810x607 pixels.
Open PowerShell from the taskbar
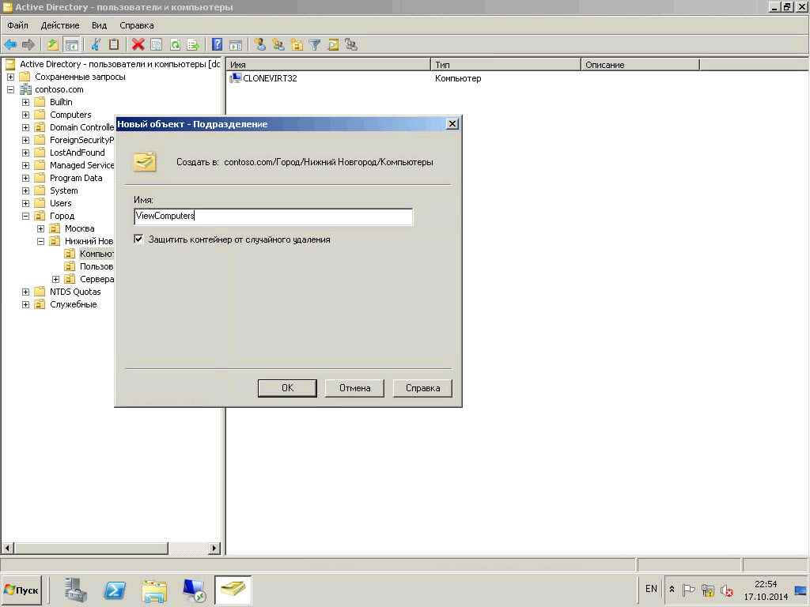[x=115, y=590]
